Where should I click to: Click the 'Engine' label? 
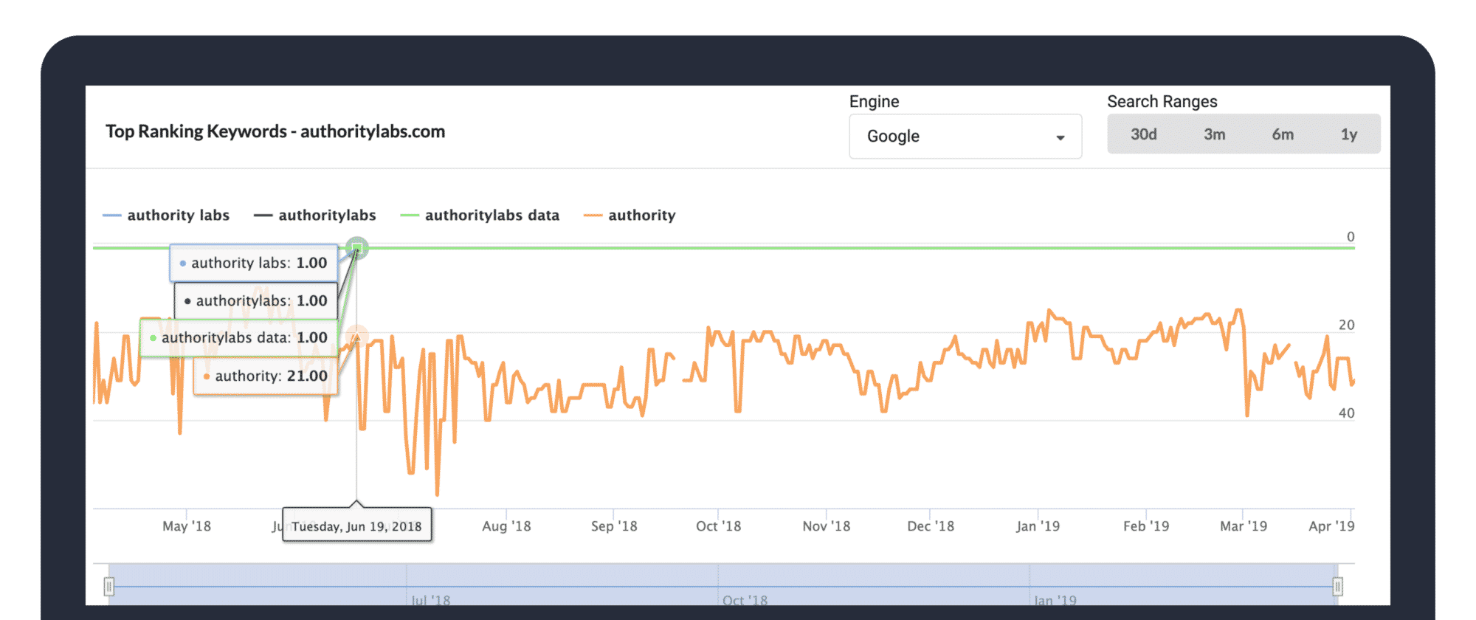[x=874, y=102]
